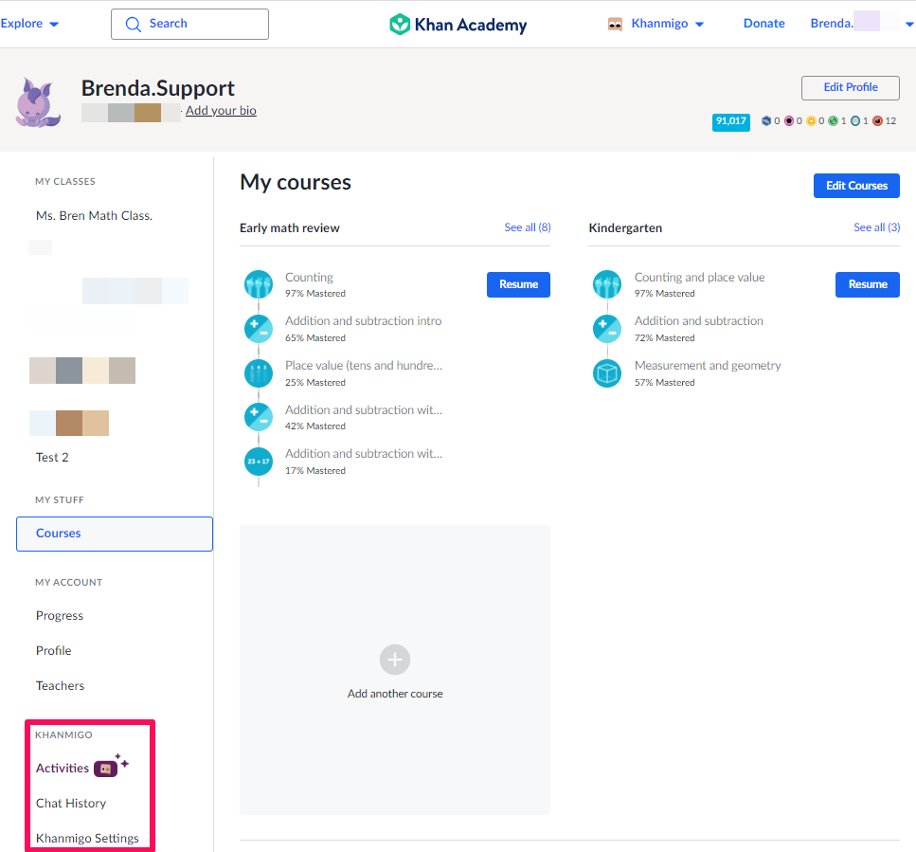
Task: Click the purple creature profile avatar
Action: coord(39,103)
